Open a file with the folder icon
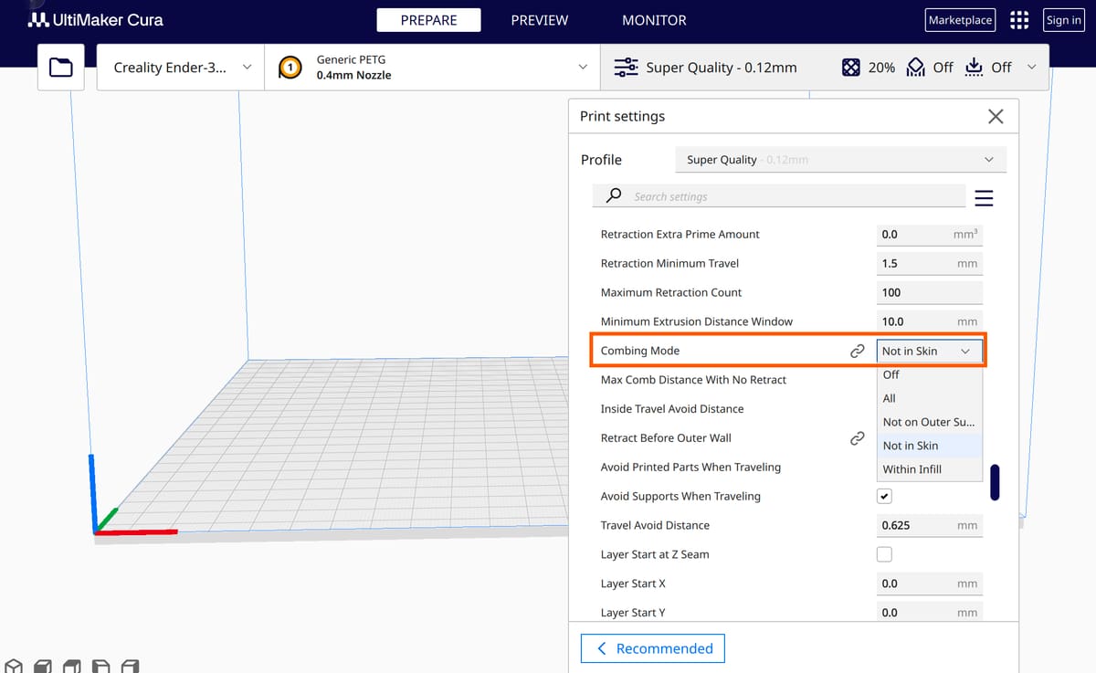Viewport: 1096px width, 673px height. click(x=61, y=67)
